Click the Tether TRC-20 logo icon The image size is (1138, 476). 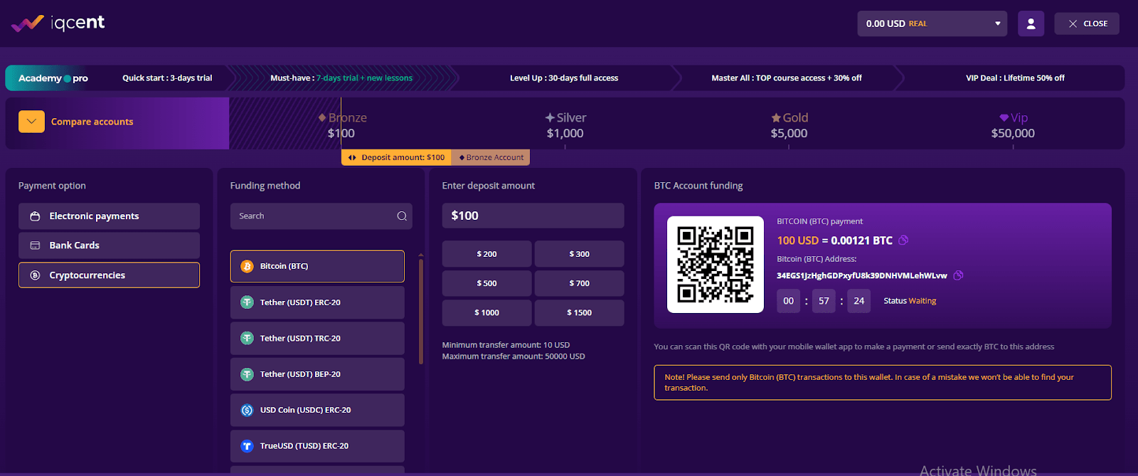[247, 339]
